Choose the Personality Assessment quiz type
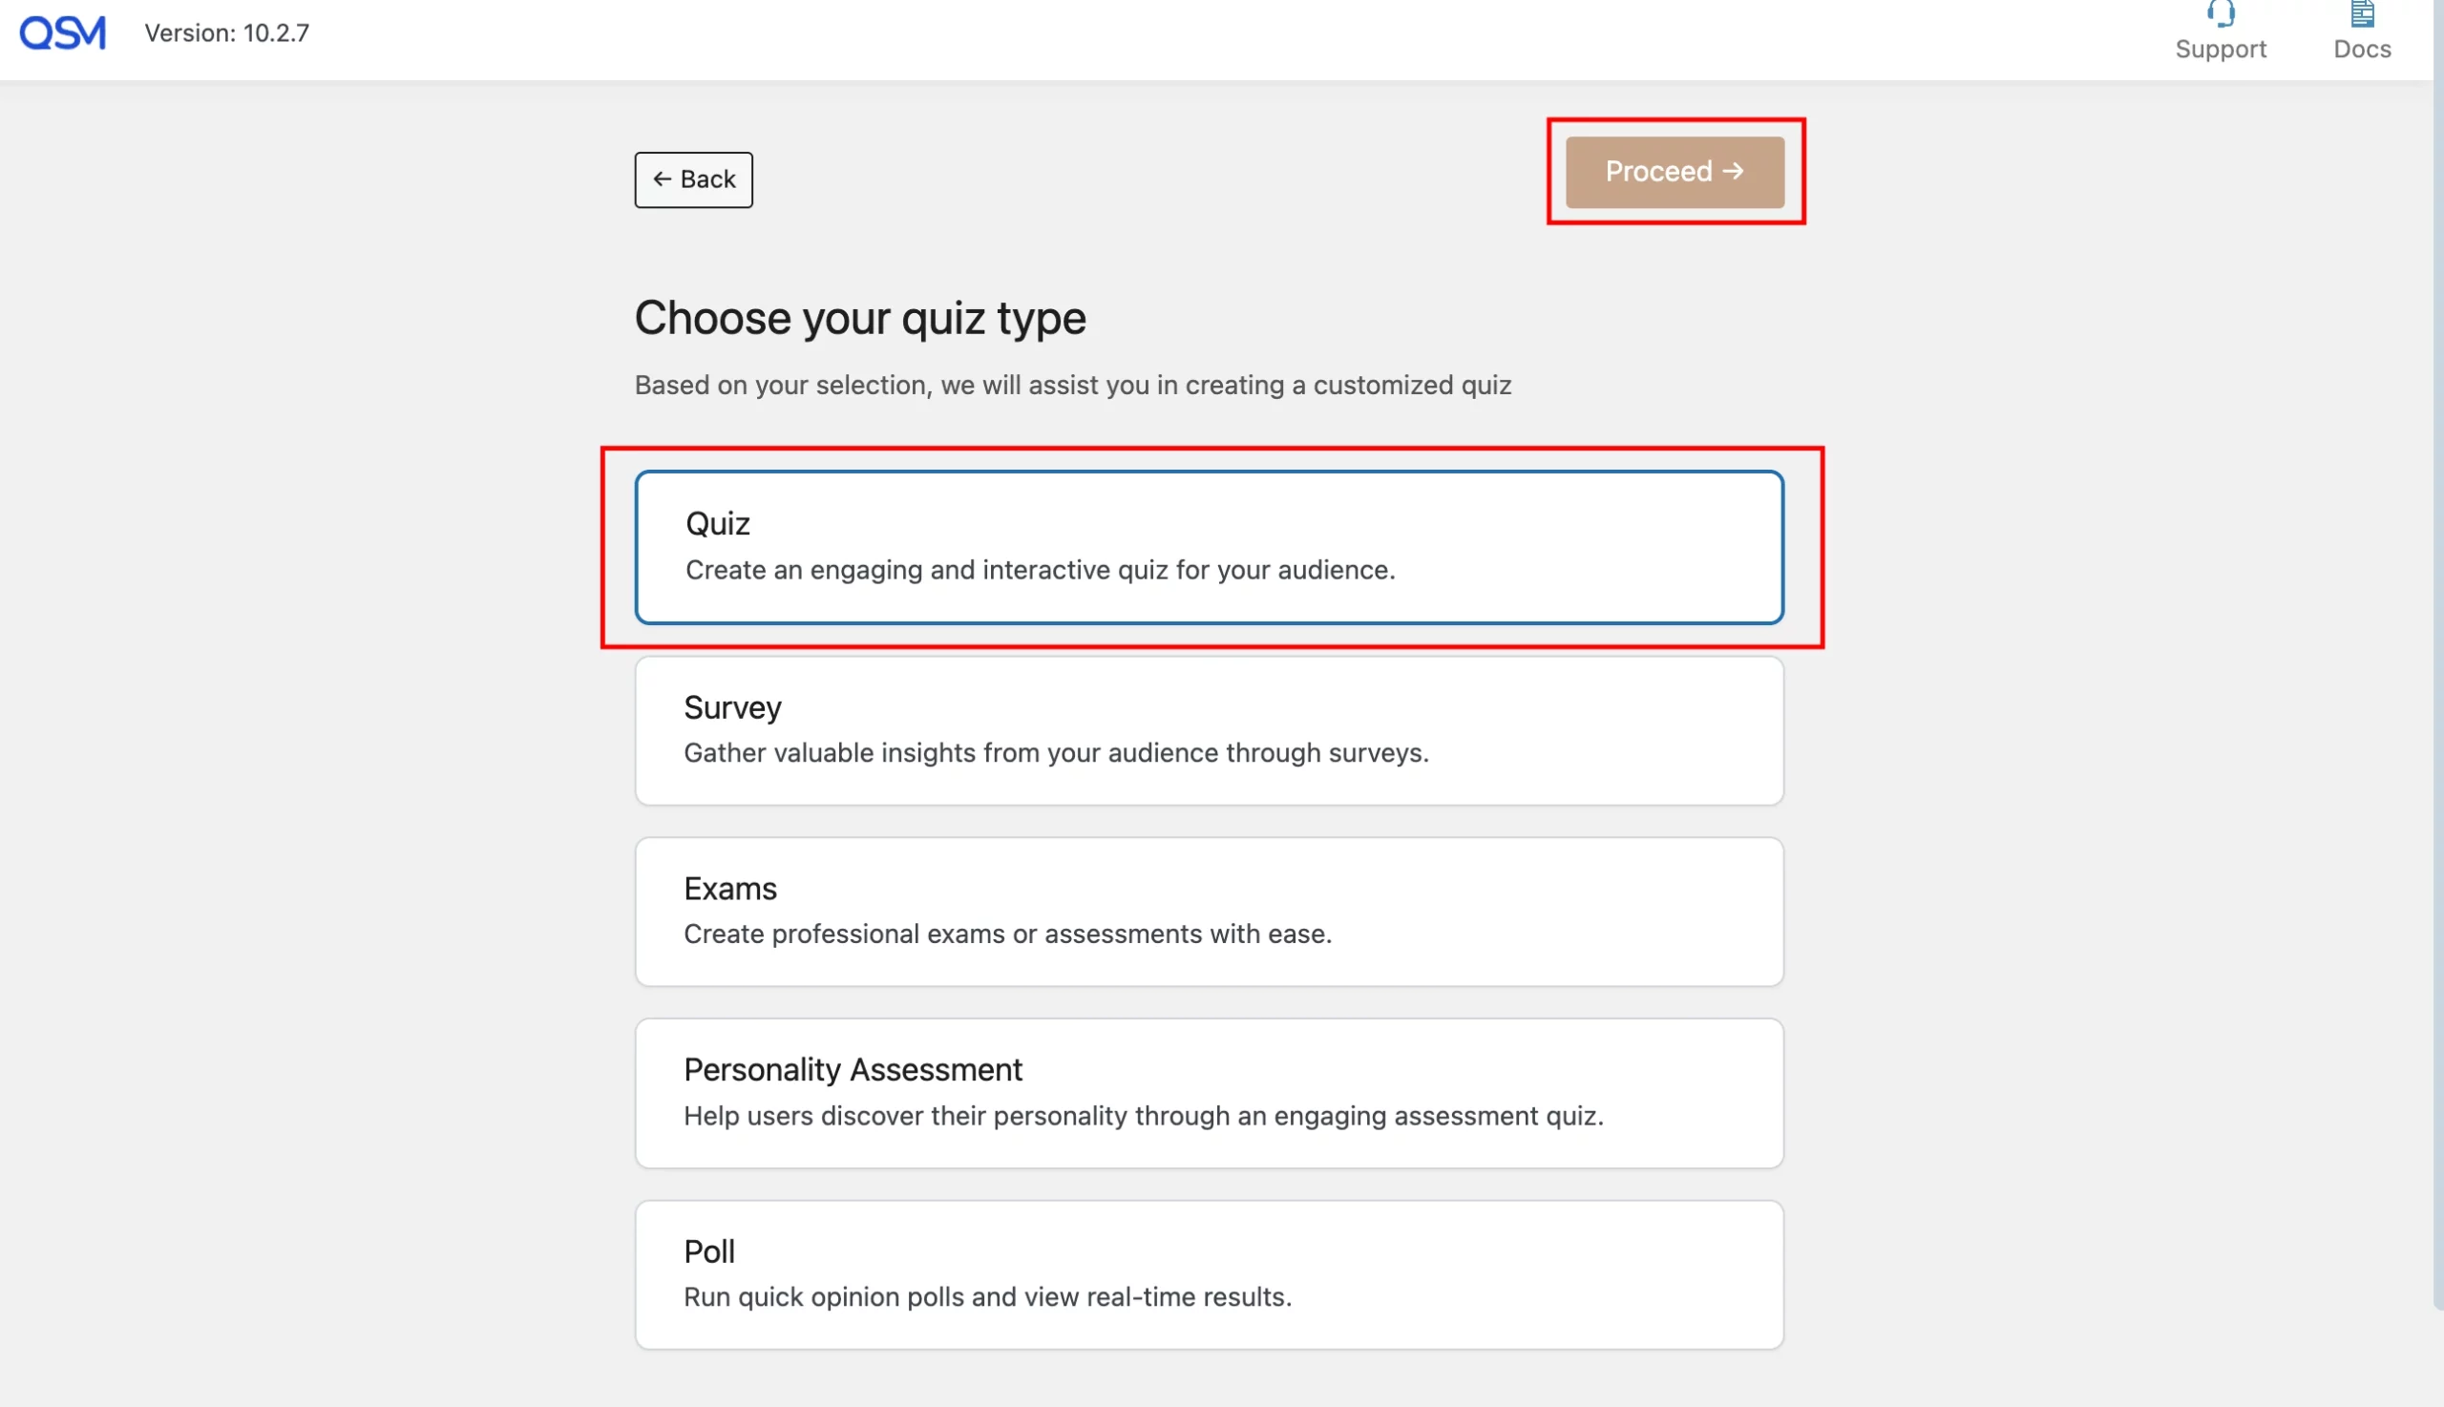 (1208, 1091)
